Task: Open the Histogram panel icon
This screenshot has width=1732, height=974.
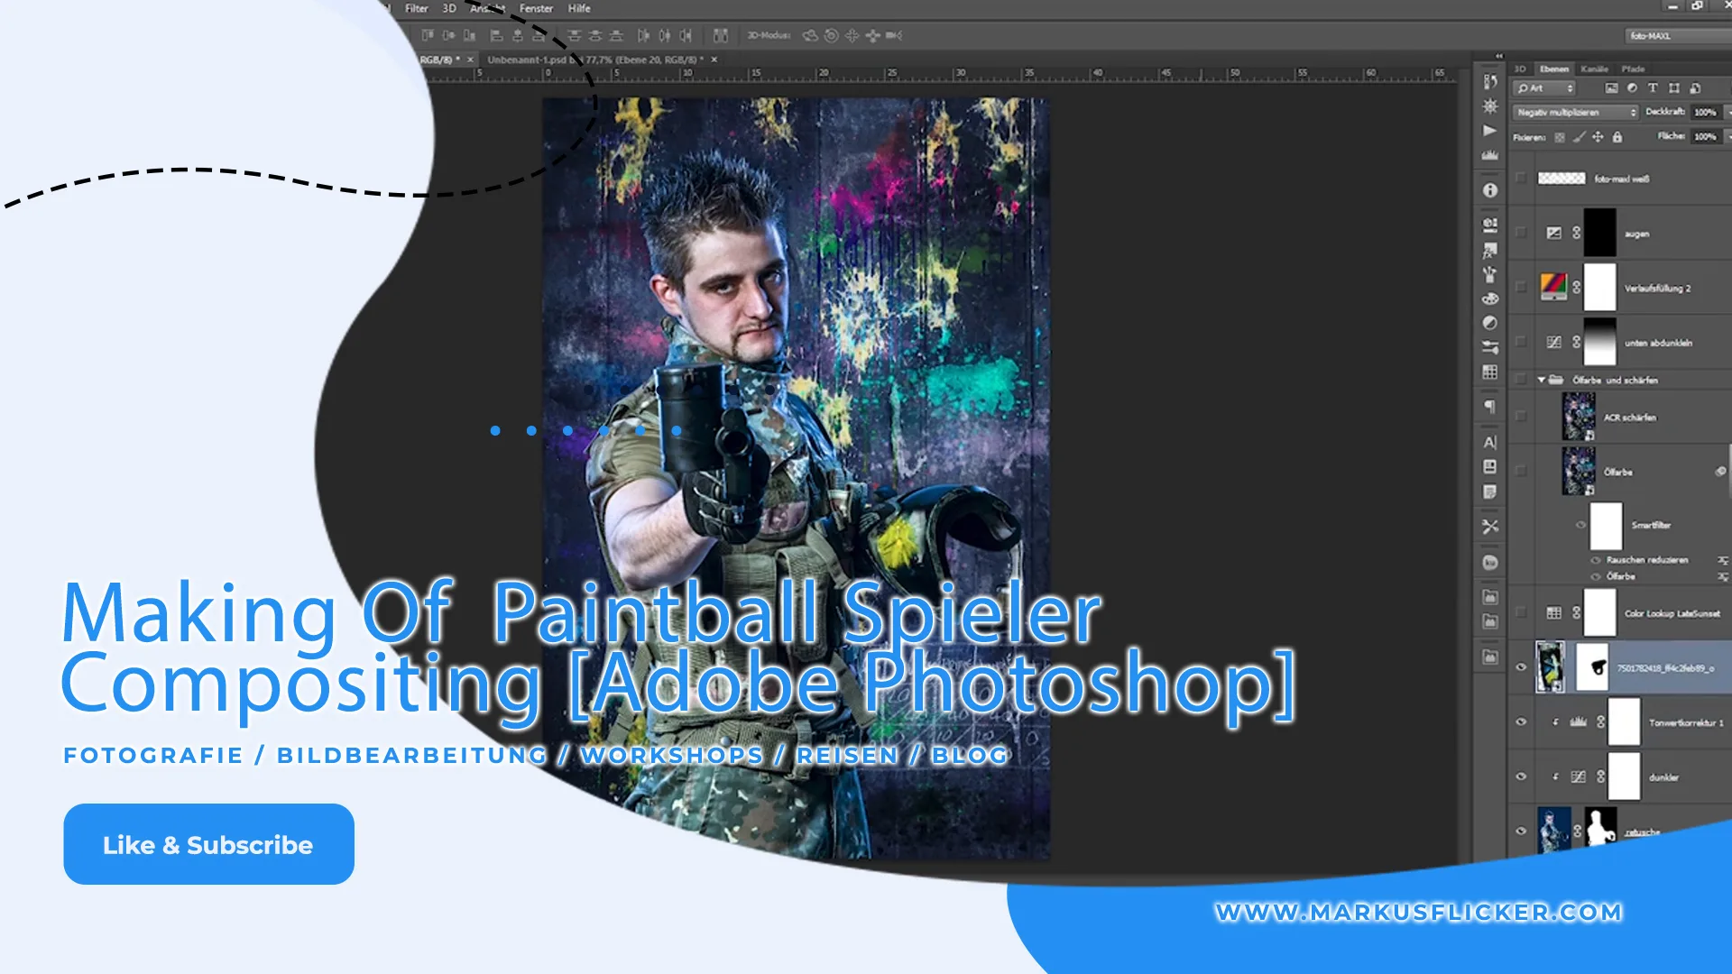Action: pyautogui.click(x=1490, y=156)
